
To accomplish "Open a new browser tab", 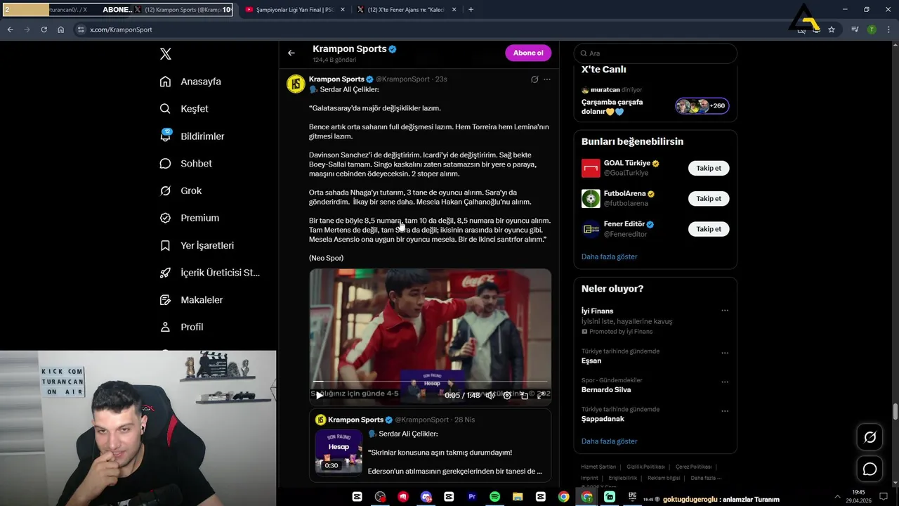I will click(471, 10).
